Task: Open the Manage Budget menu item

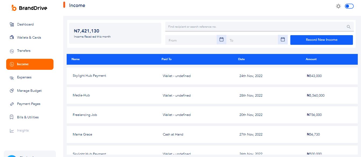Action: 29,91
